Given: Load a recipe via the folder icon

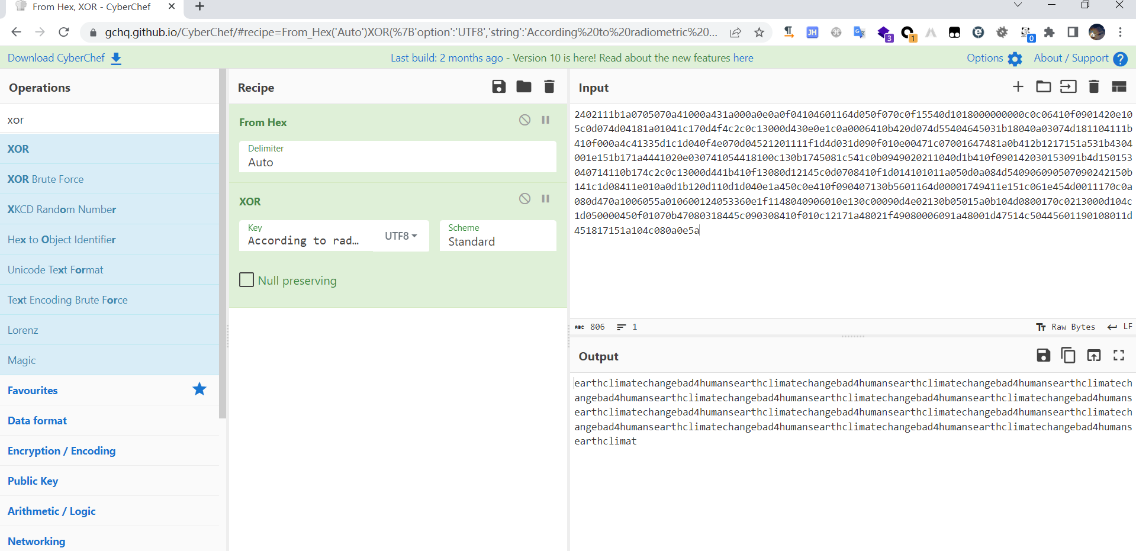Looking at the screenshot, I should point(524,87).
